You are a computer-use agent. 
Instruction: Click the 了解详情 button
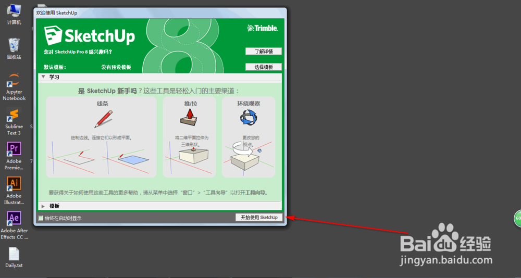tap(264, 52)
